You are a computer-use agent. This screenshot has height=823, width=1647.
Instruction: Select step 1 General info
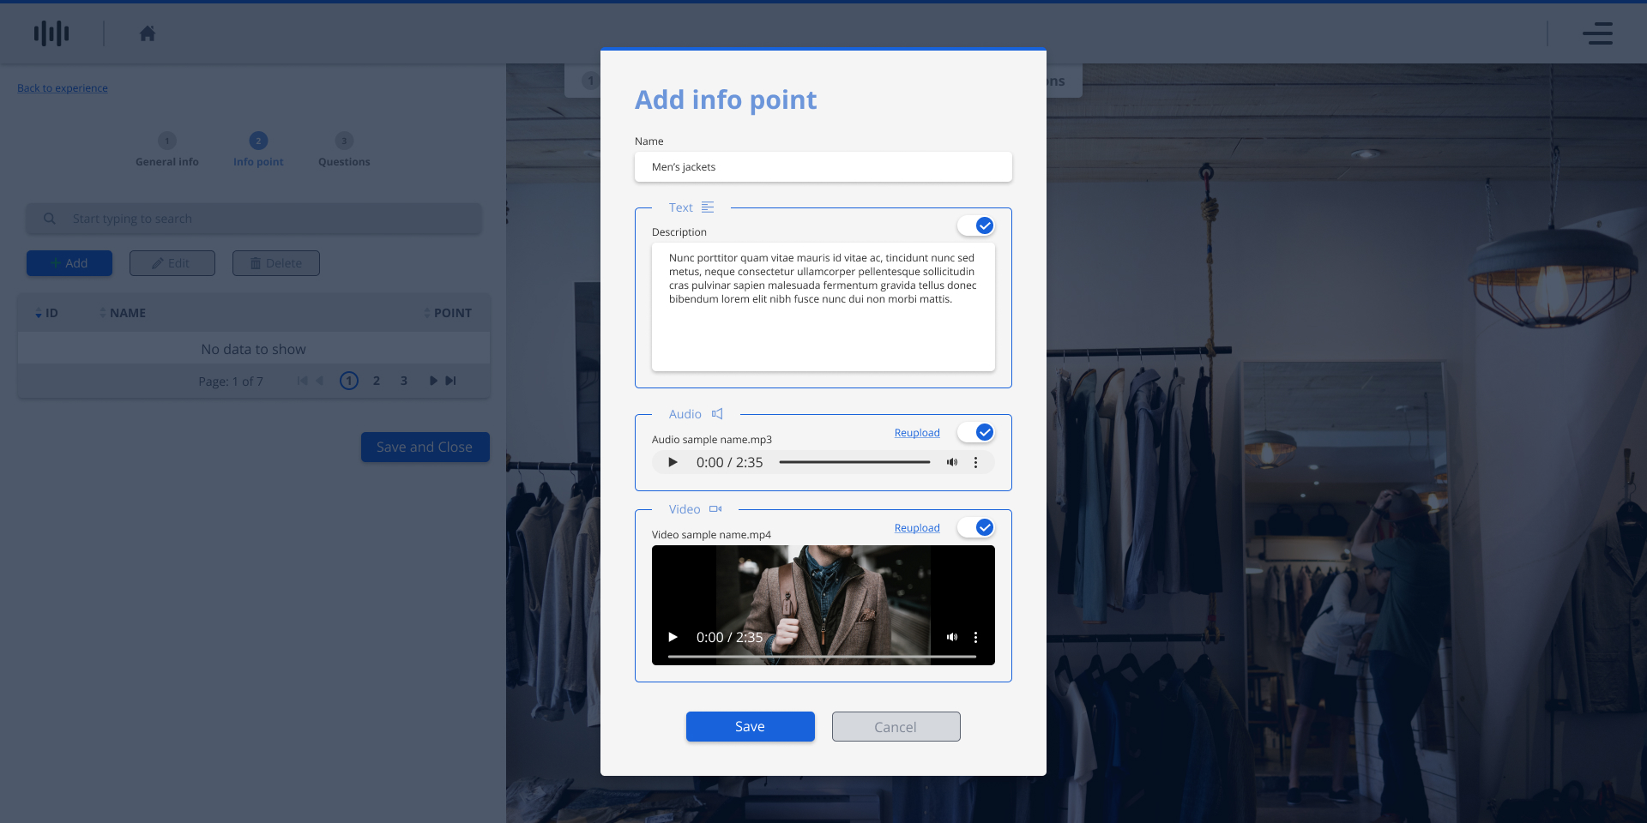pyautogui.click(x=167, y=149)
